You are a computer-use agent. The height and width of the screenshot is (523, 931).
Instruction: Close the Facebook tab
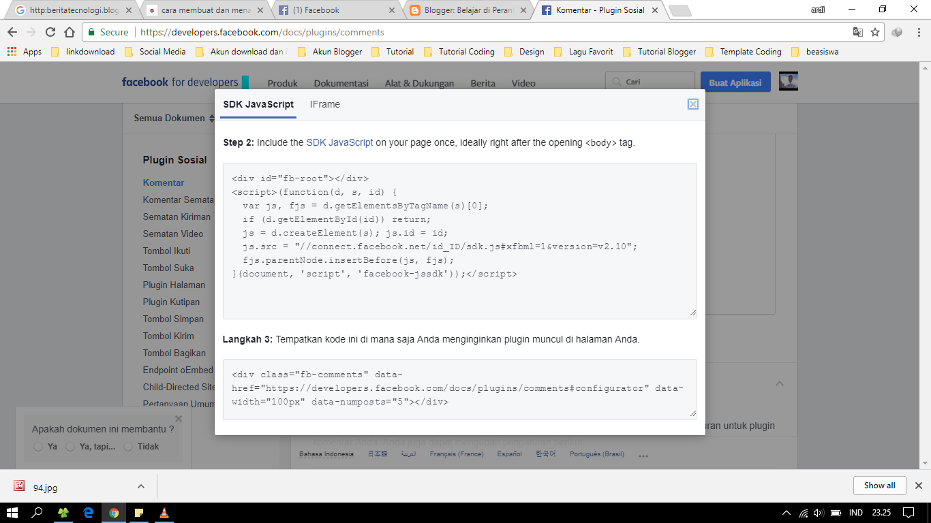pyautogui.click(x=392, y=10)
